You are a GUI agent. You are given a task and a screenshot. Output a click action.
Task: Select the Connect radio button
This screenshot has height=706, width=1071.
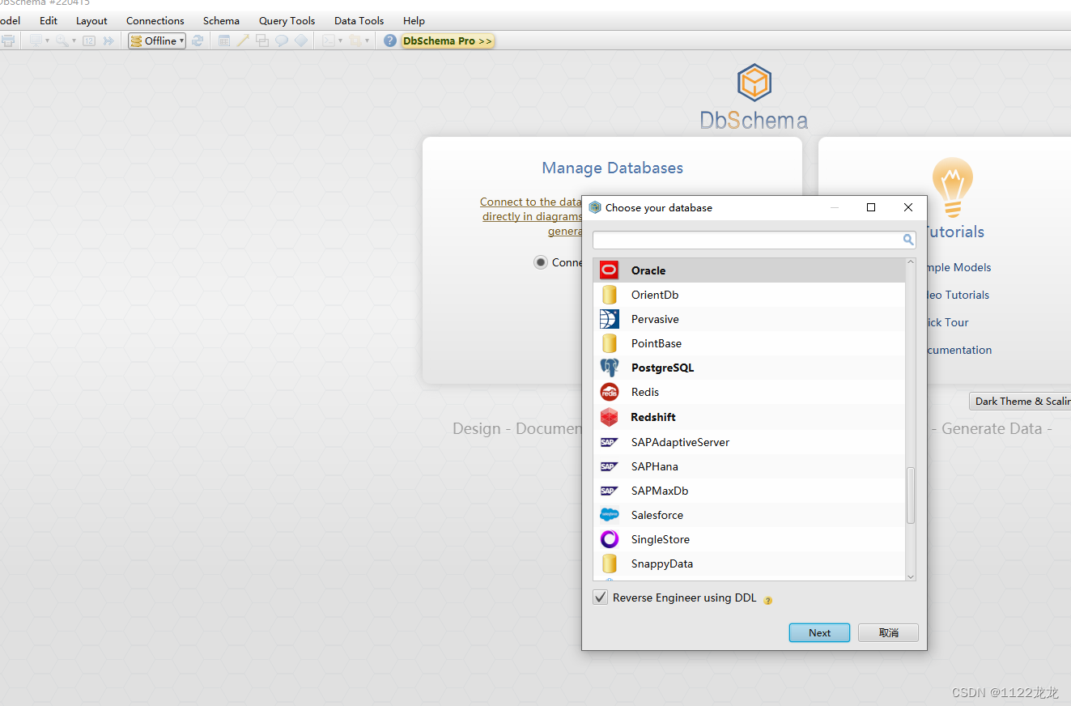coord(541,262)
